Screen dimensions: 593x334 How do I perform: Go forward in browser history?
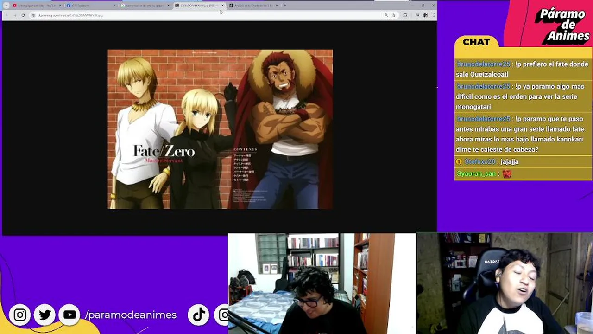[x=14, y=15]
